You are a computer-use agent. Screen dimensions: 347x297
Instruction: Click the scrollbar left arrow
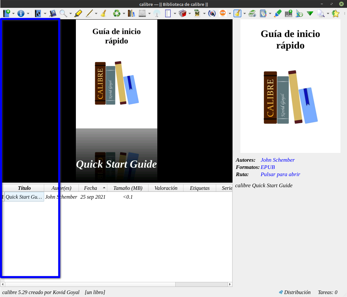click(x=3, y=284)
